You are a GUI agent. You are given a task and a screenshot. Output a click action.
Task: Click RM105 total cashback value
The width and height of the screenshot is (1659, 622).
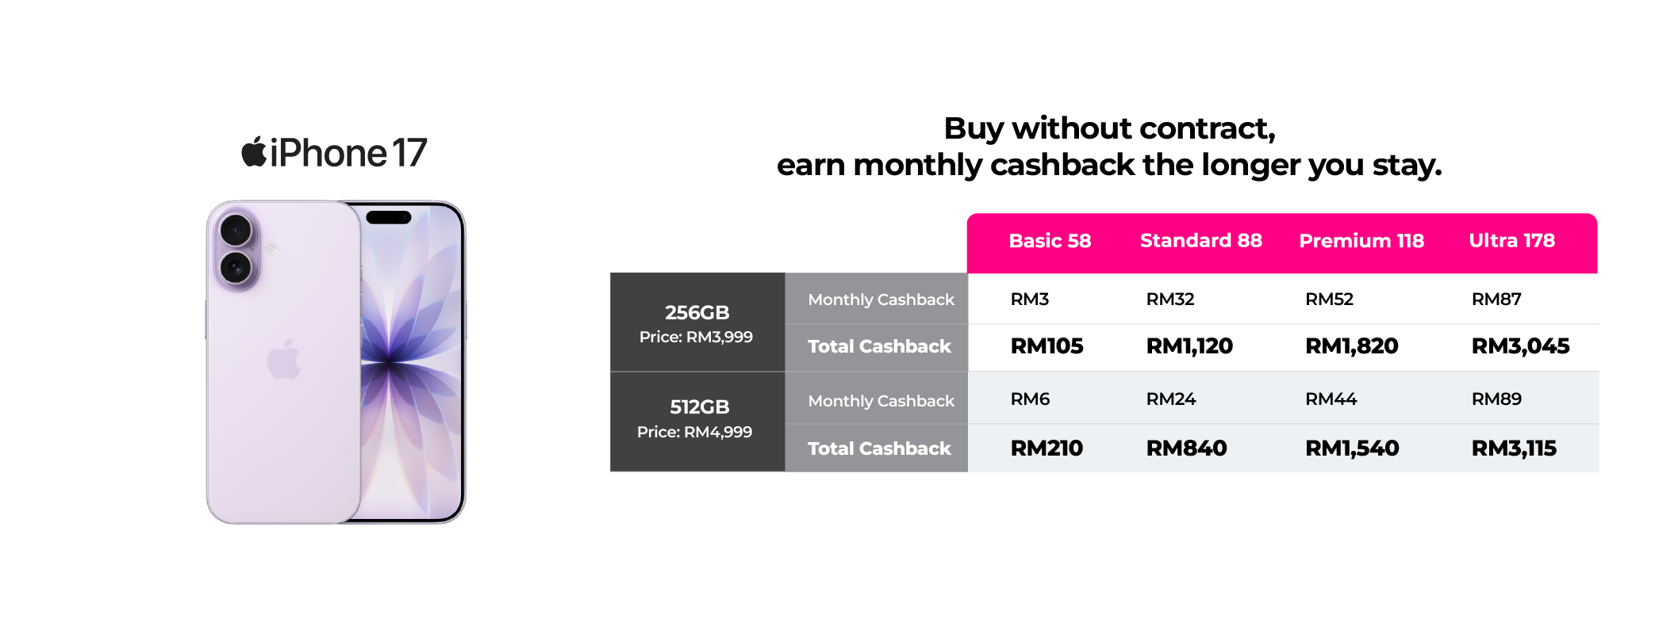[1046, 346]
